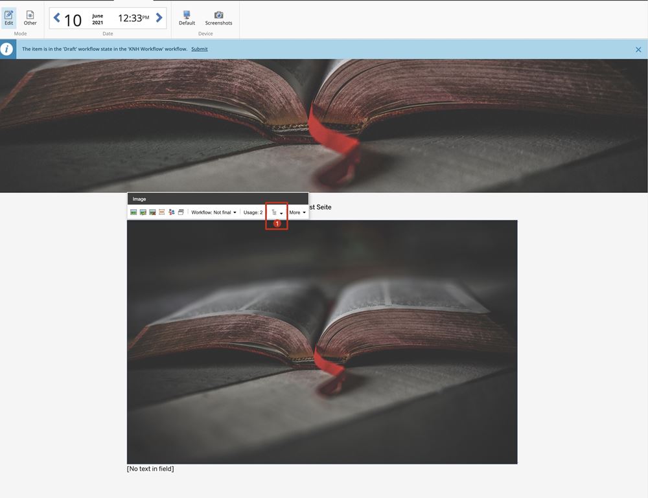
Task: Select the Default device icon
Action: click(x=187, y=17)
